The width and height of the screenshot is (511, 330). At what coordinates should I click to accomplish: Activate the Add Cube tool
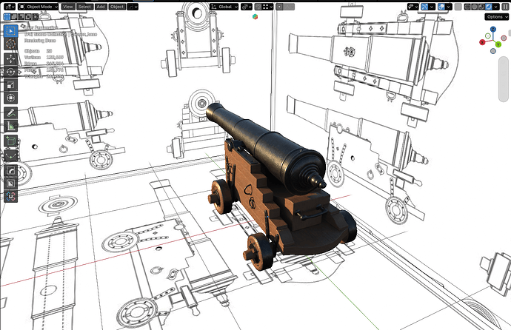click(x=11, y=141)
